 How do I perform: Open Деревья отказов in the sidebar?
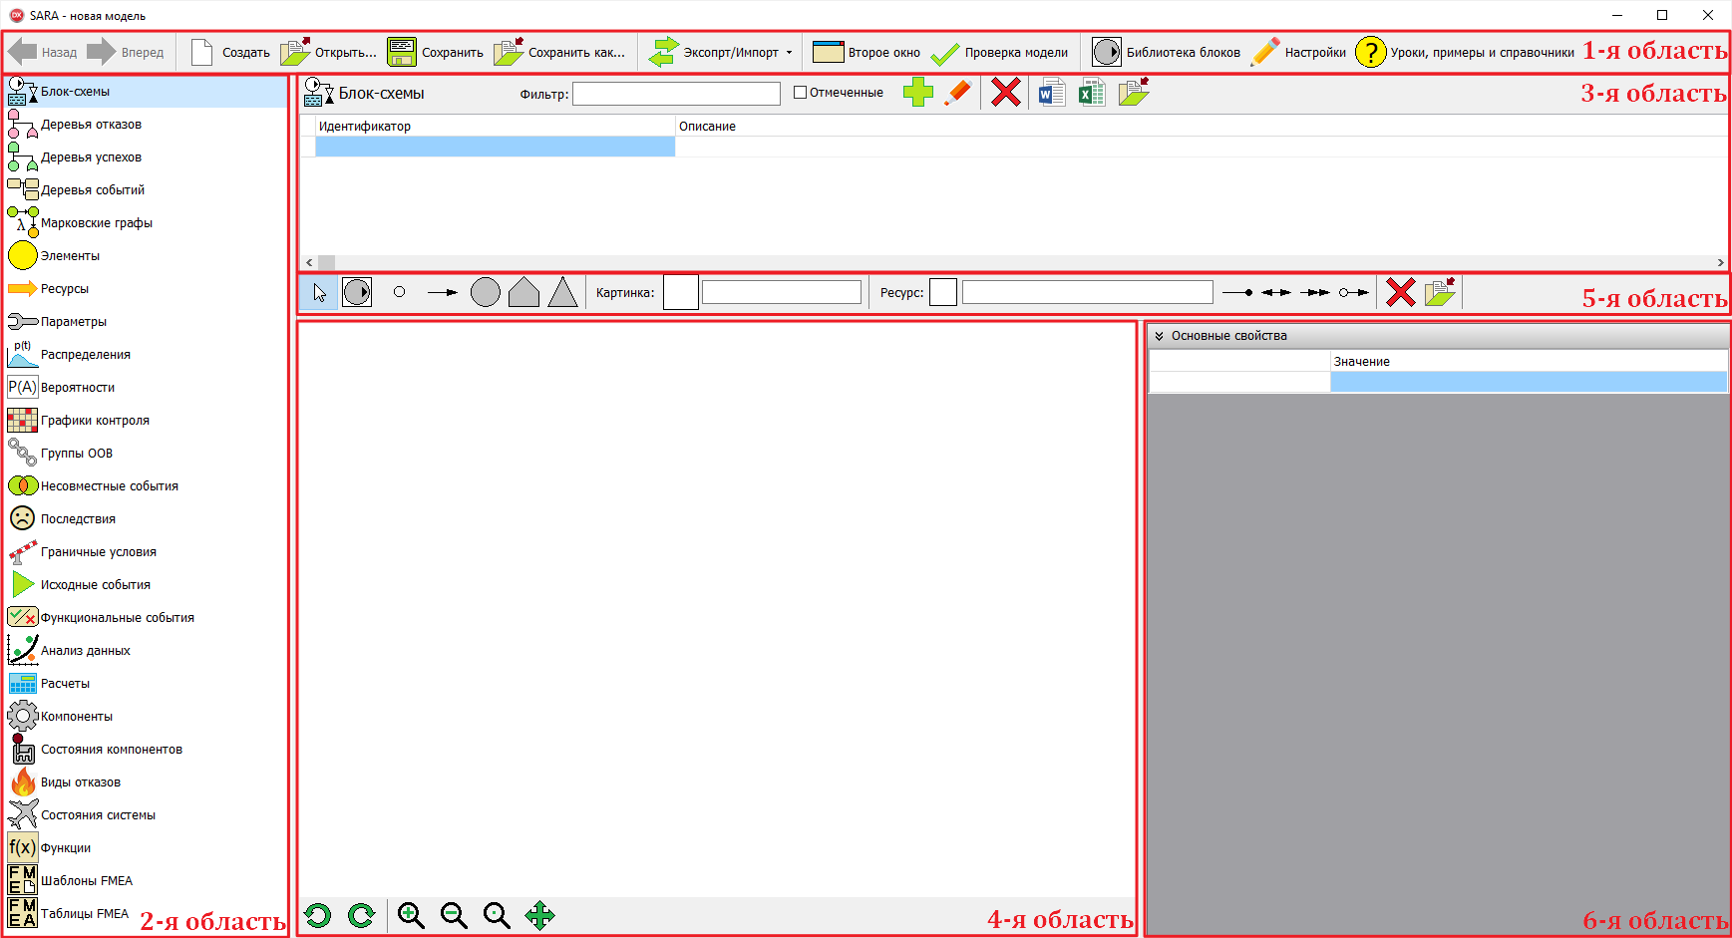click(x=91, y=125)
